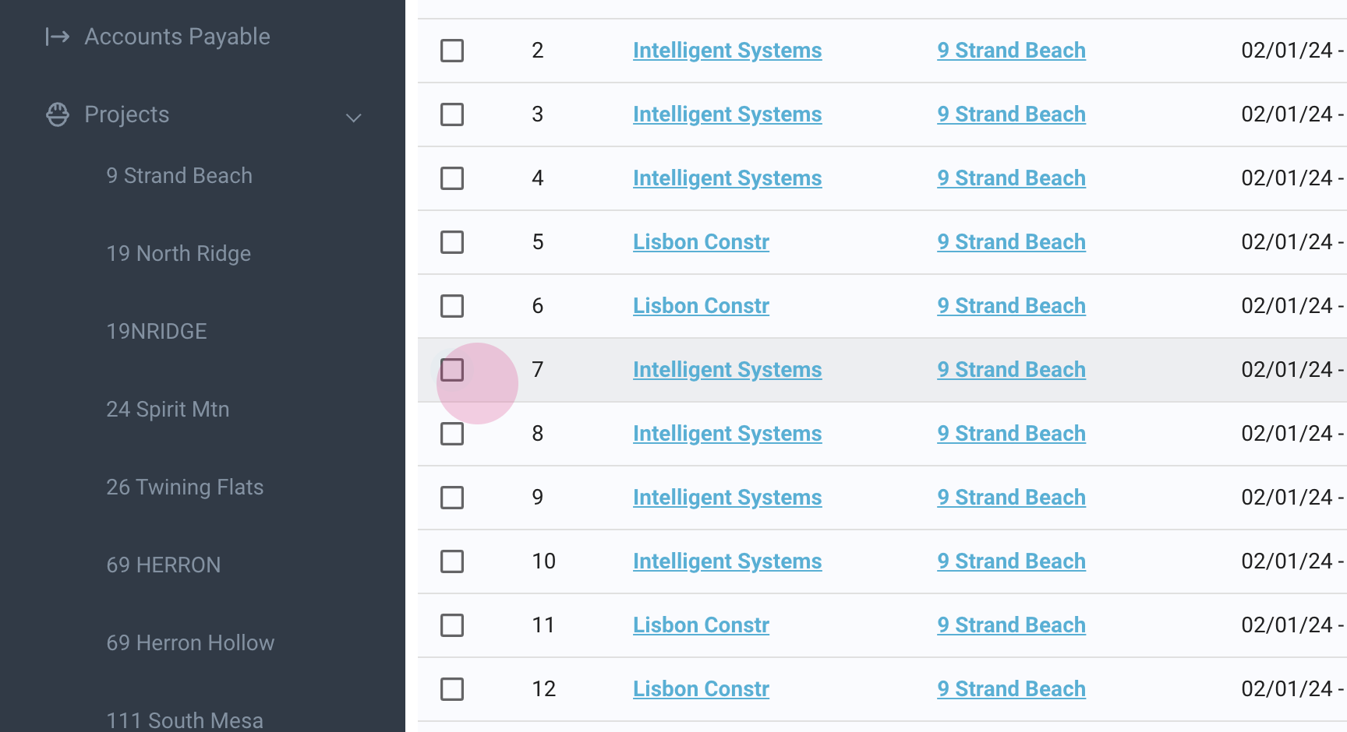1347x732 pixels.
Task: Collapse the Projects menu chevron
Action: [354, 118]
